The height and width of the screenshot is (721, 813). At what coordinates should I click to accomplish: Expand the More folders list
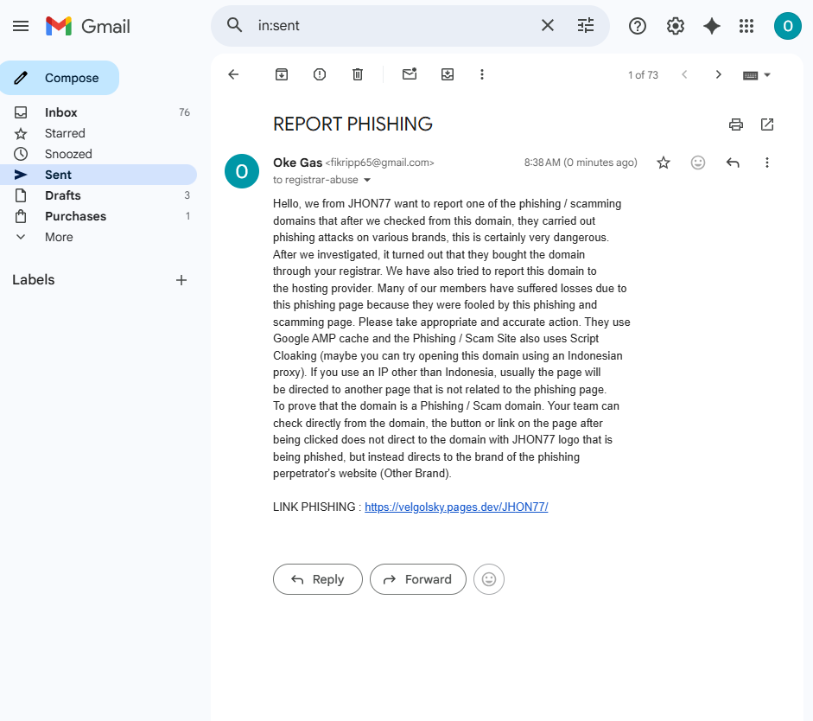98,237
